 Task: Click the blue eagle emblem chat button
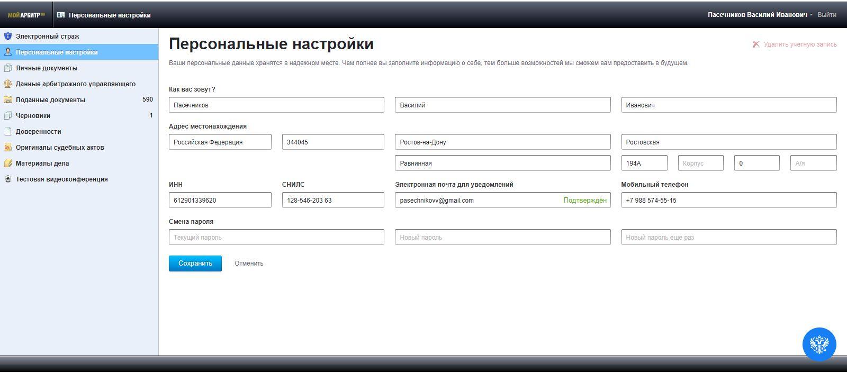(819, 344)
